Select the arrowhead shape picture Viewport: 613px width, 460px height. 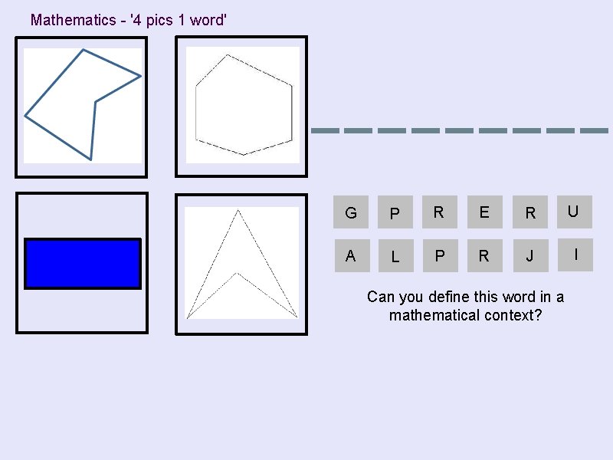point(241,264)
